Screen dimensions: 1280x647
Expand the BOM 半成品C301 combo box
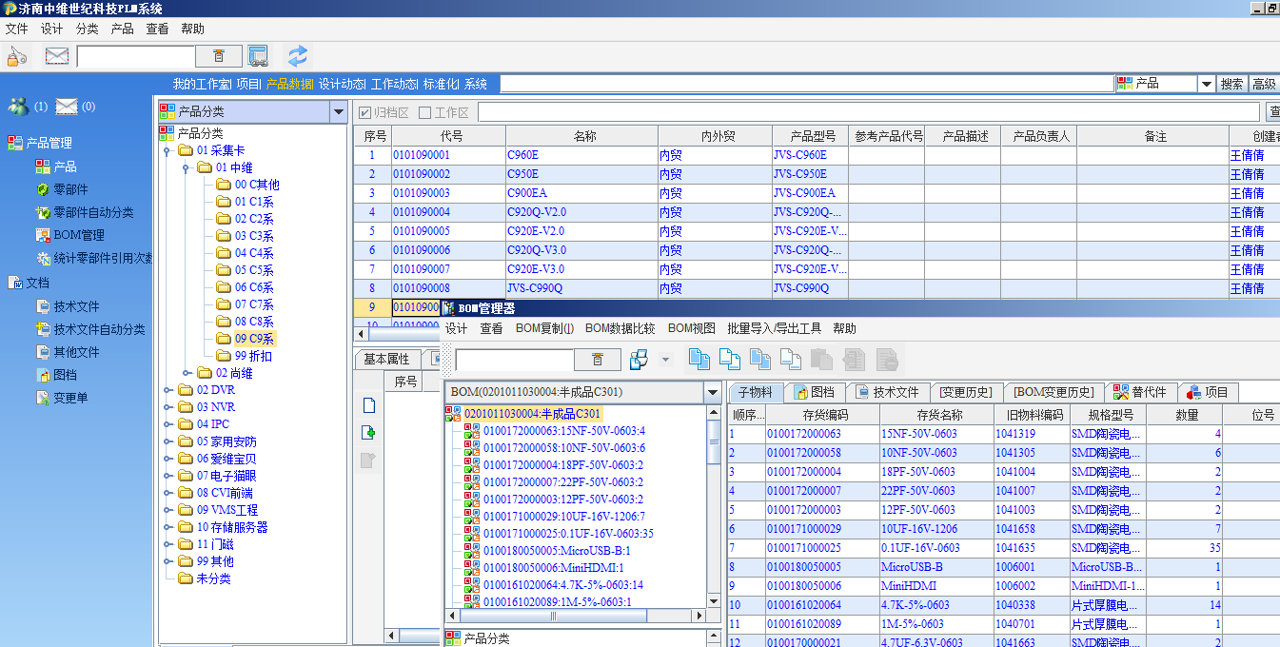tap(712, 392)
